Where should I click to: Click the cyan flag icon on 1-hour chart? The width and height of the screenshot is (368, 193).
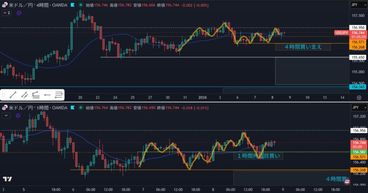[x=73, y=108]
